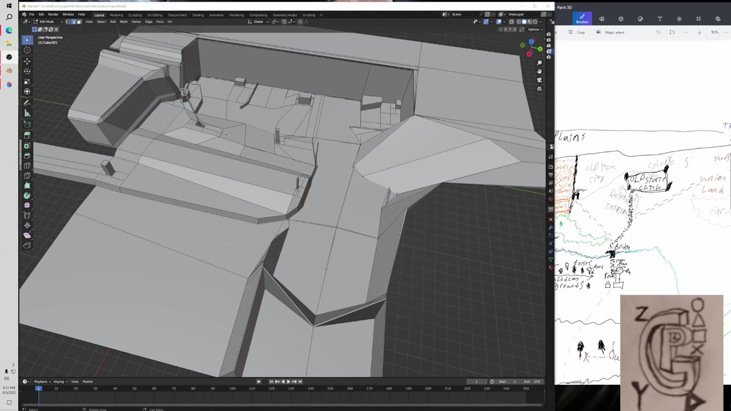
Task: Select the Poly Build tool
Action: (27, 186)
